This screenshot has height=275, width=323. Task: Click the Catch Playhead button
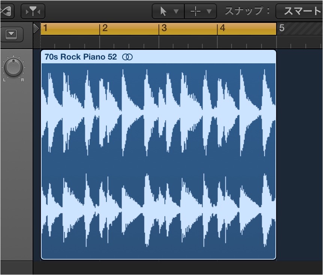click(x=33, y=11)
